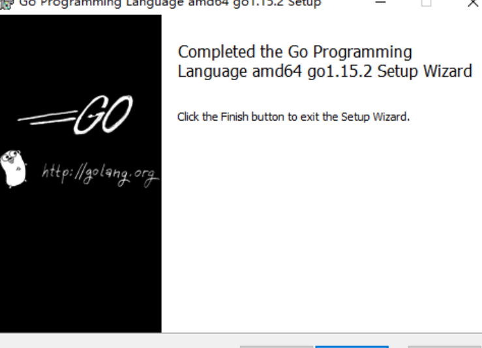
Task: Click the Go gopher mascot image
Action: point(13,169)
